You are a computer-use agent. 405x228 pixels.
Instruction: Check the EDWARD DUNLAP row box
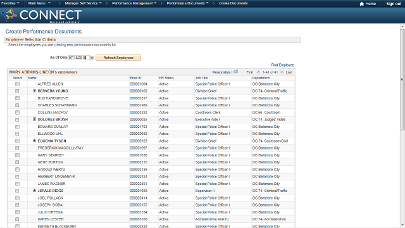pos(17,127)
